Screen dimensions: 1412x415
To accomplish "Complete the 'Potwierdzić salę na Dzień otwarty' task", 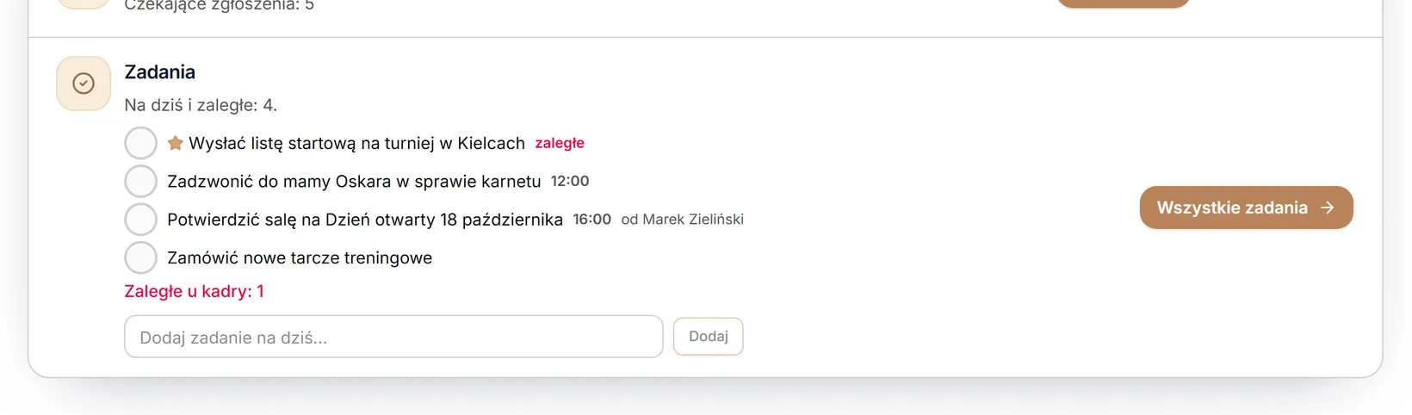I will [140, 220].
